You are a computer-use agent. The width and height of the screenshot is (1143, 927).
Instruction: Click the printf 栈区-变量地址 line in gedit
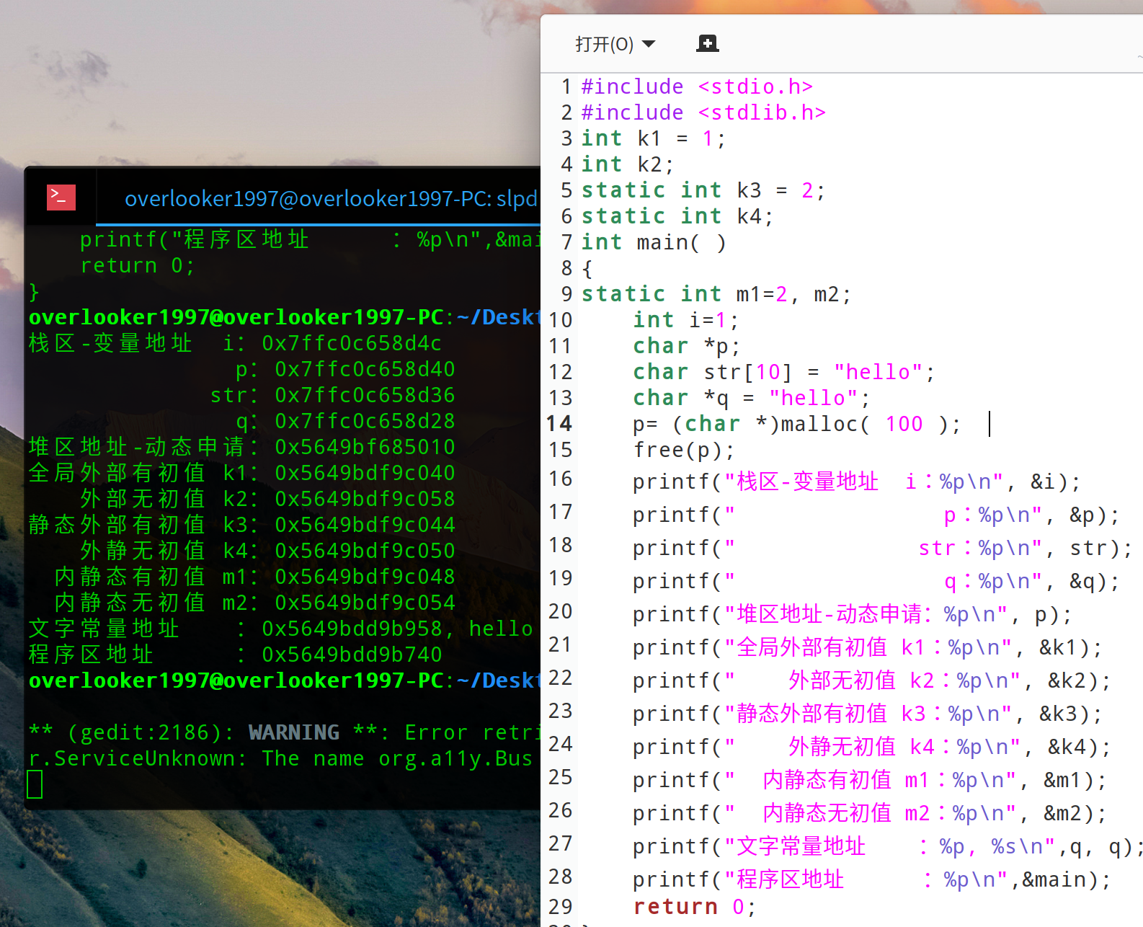coord(857,482)
